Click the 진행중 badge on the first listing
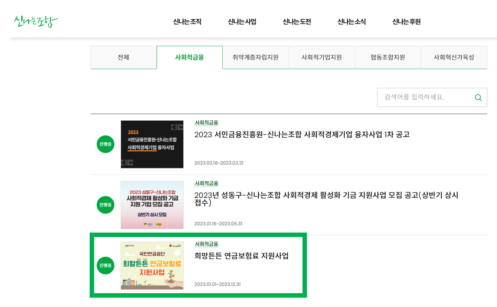The image size is (497, 307). click(x=105, y=144)
